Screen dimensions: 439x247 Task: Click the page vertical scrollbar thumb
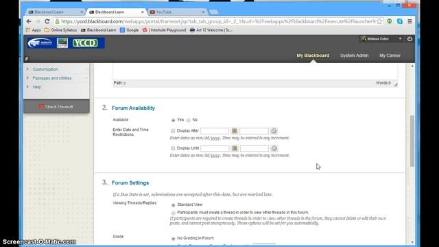(x=412, y=141)
